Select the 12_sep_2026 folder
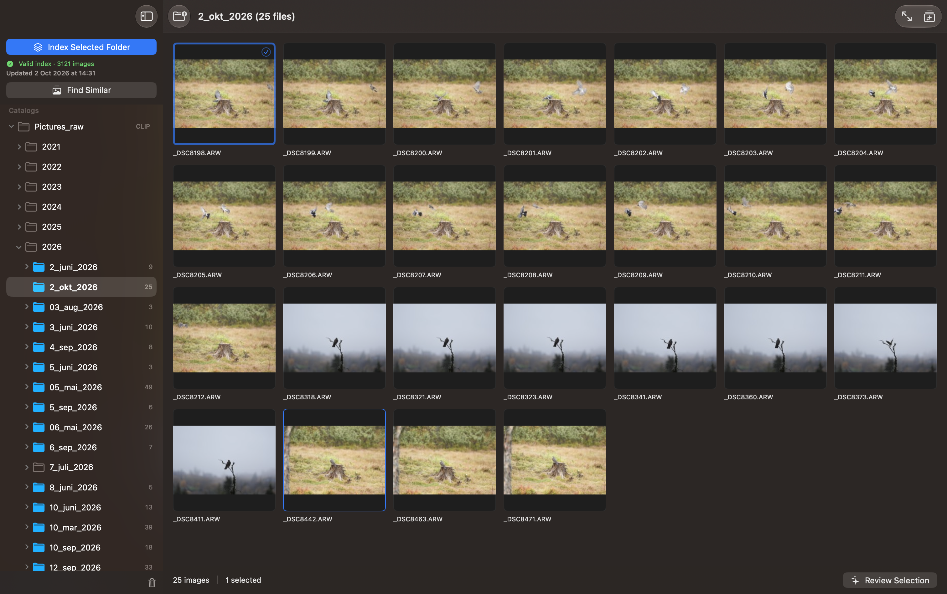947x594 pixels. [81, 567]
